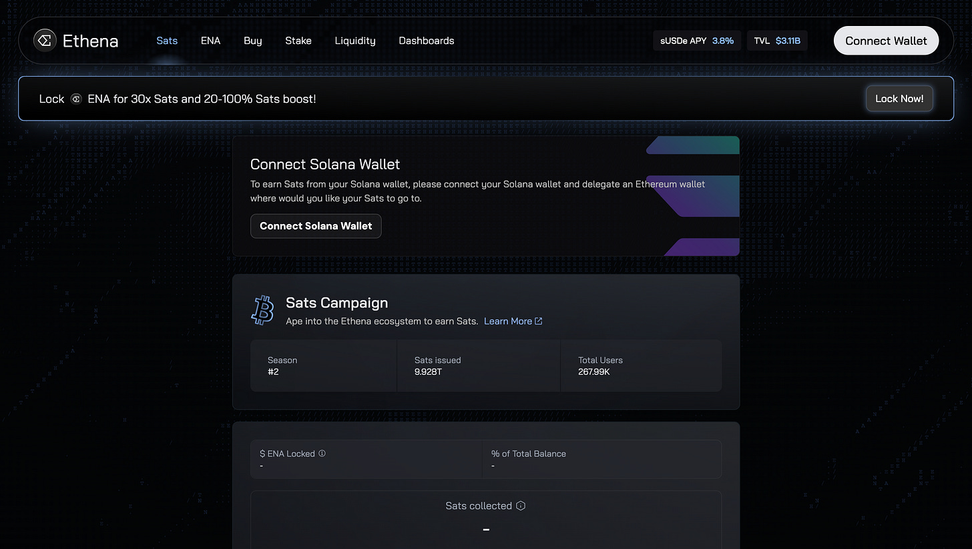972x549 pixels.
Task: Click the TVL $3.11B badge
Action: coord(777,41)
